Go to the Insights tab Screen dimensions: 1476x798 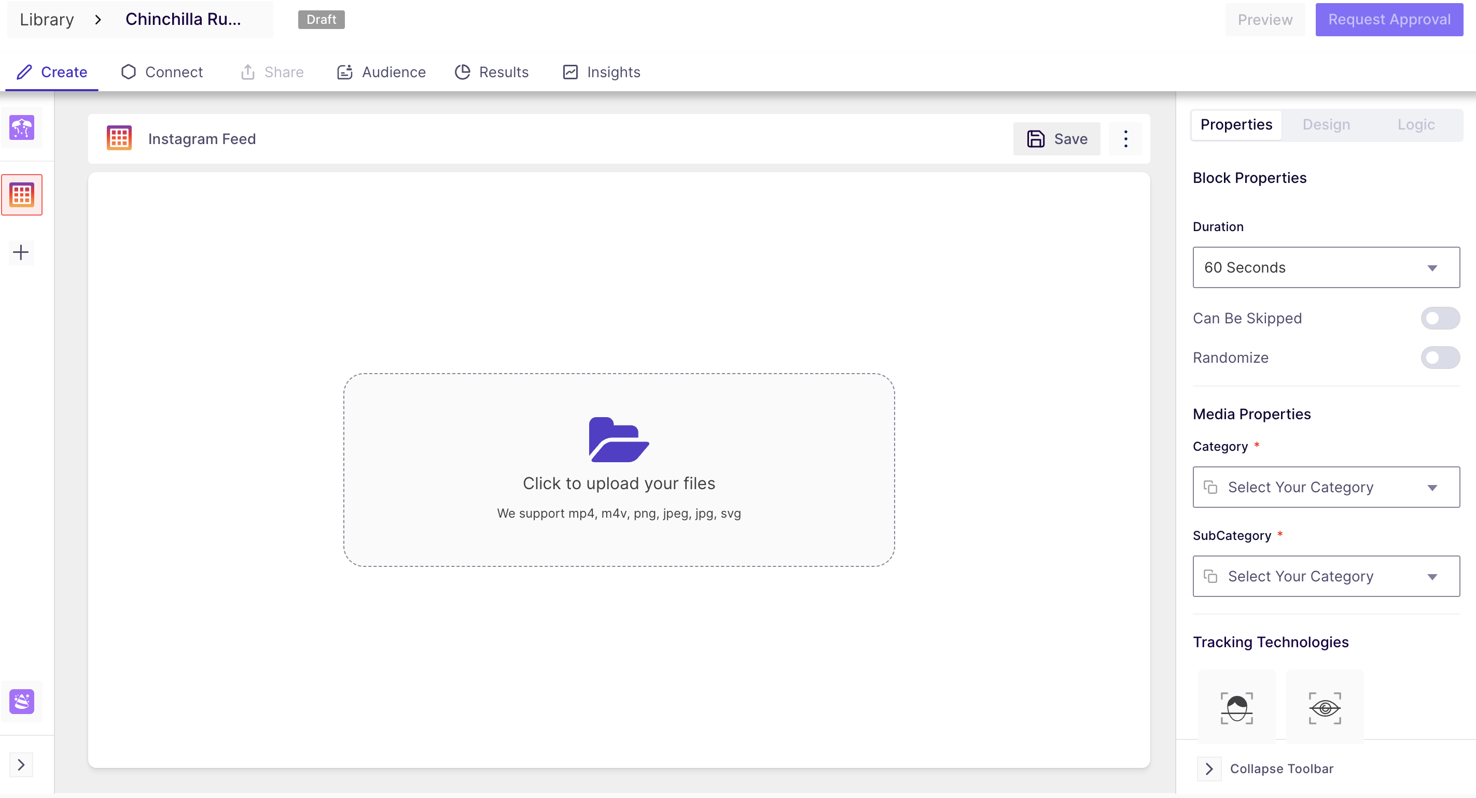602,72
